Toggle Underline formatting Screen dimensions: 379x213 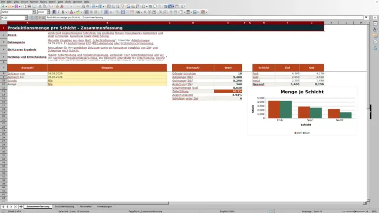click(63, 12)
